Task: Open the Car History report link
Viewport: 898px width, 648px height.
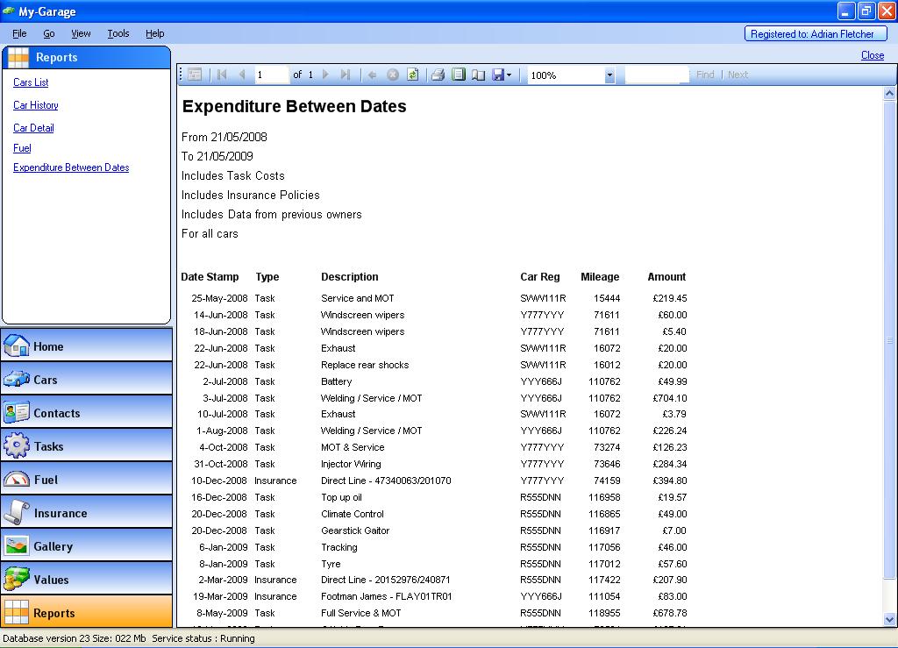Action: [x=36, y=105]
